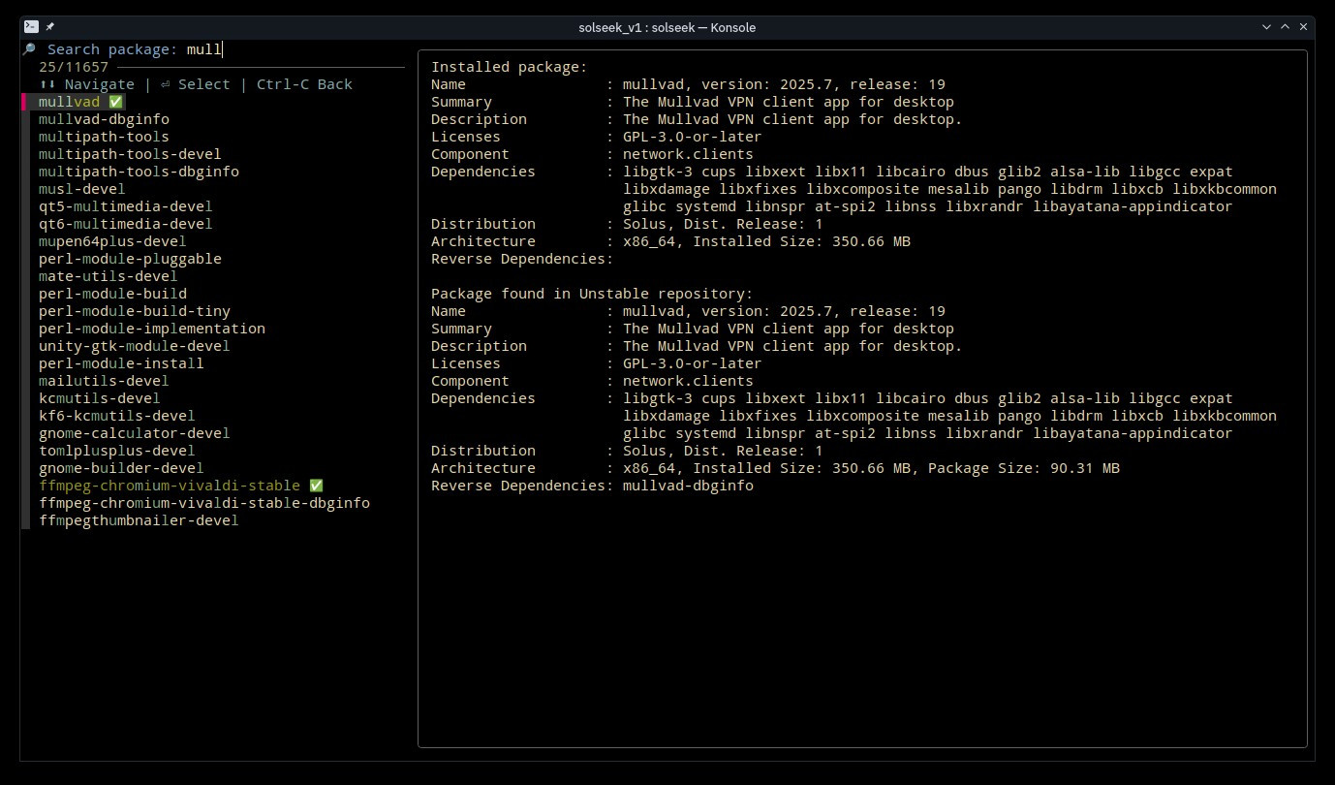Select mullvad-dbginfo in the package list

(104, 119)
